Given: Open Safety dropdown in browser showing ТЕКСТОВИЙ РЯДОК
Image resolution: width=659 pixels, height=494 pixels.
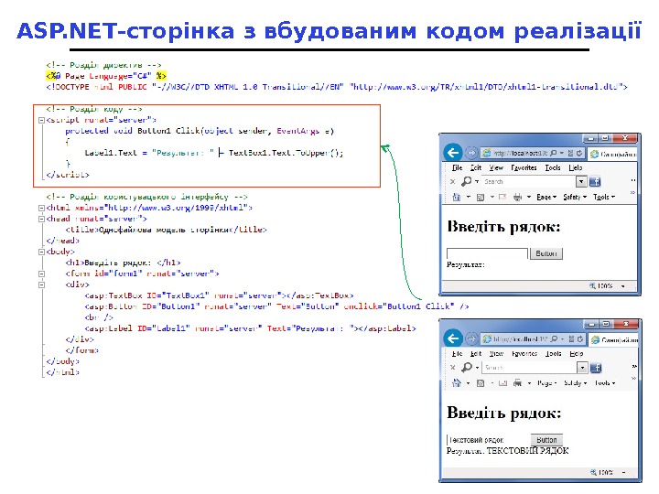Looking at the screenshot, I should click(x=576, y=382).
